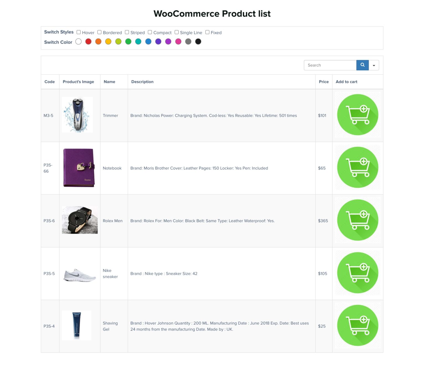Screen dimensions: 425x382
Task: Open the Trimmer product image
Action: 77,115
